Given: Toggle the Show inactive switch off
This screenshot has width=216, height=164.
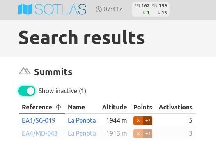Looking at the screenshot, I should click(x=27, y=91).
